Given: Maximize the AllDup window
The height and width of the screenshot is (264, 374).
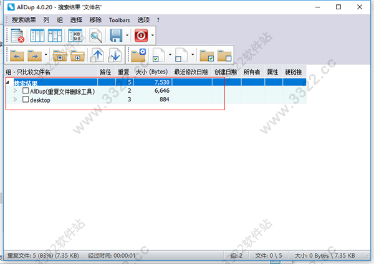Looking at the screenshot, I should click(x=338, y=7).
